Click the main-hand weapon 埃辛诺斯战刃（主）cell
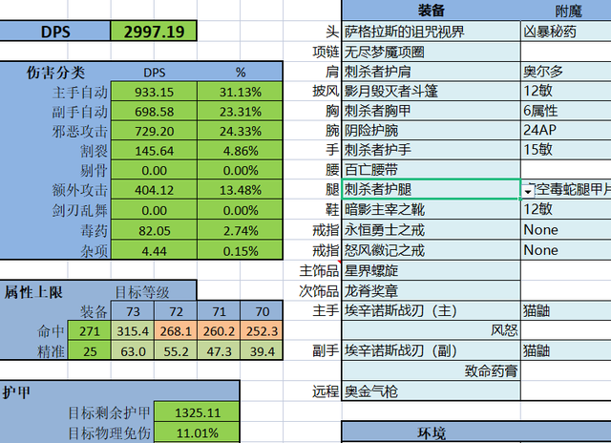611x443 pixels. pos(430,309)
